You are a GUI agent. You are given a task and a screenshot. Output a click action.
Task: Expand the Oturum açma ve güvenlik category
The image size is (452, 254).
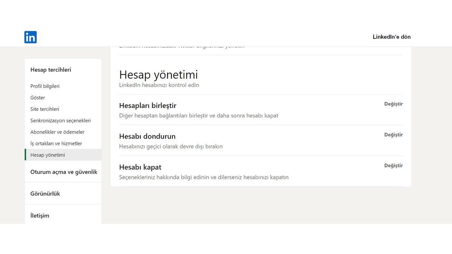coord(63,171)
